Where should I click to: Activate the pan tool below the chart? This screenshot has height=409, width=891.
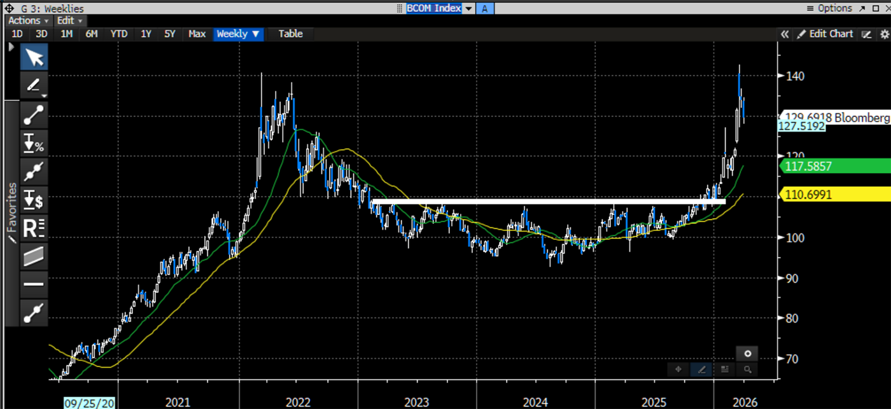(x=678, y=369)
